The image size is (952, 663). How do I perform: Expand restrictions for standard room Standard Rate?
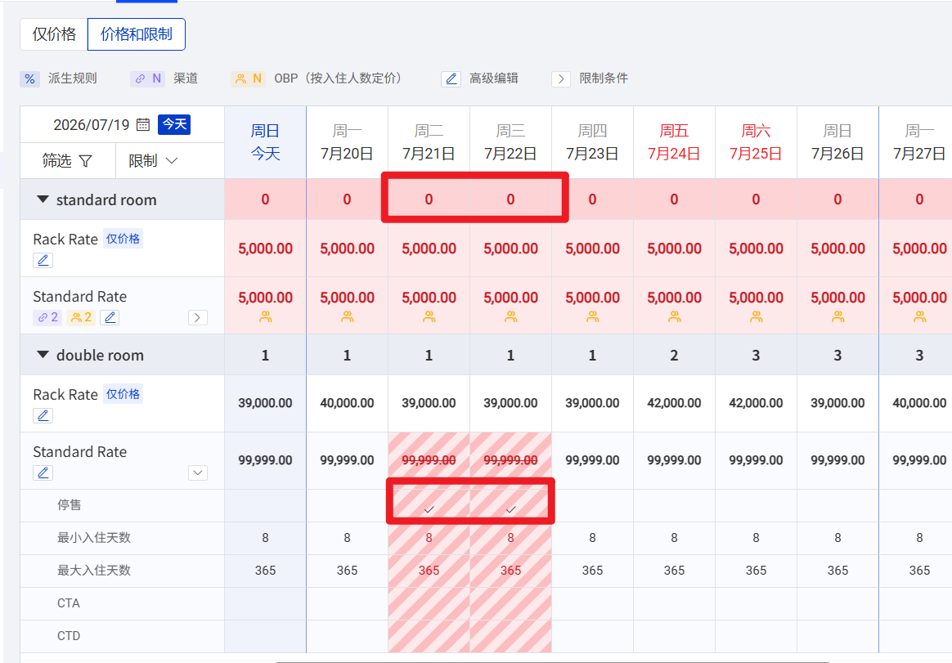click(x=198, y=317)
